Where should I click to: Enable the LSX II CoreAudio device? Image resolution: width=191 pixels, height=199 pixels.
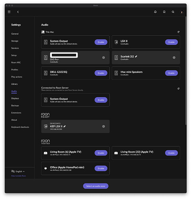[172, 42]
